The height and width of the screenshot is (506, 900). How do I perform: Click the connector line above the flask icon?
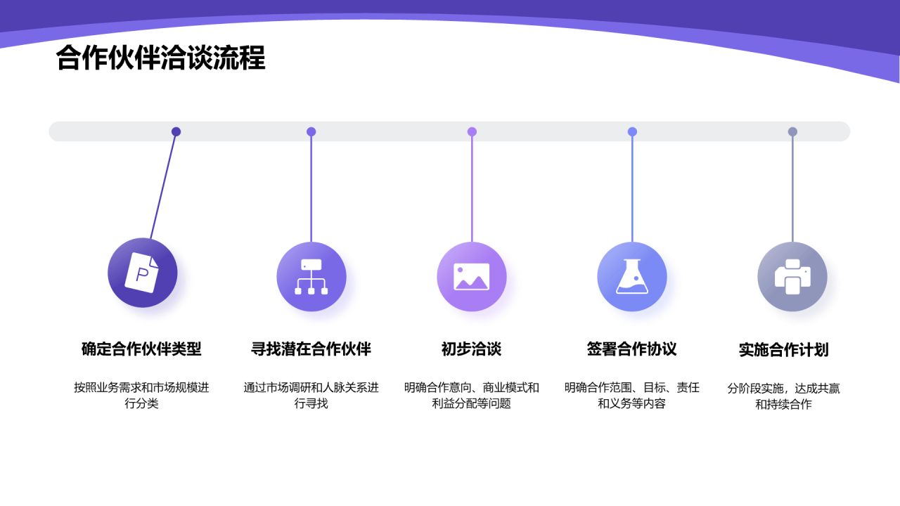coord(632,190)
